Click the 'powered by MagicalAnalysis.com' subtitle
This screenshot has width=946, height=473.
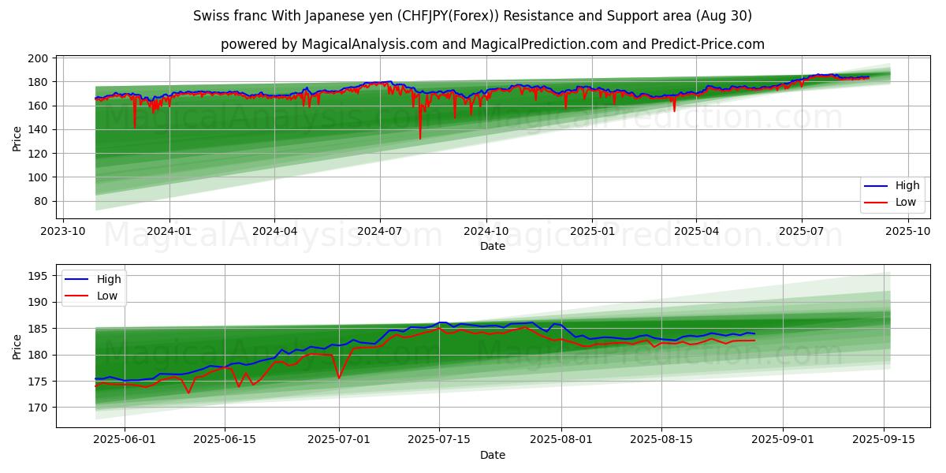tap(492, 44)
